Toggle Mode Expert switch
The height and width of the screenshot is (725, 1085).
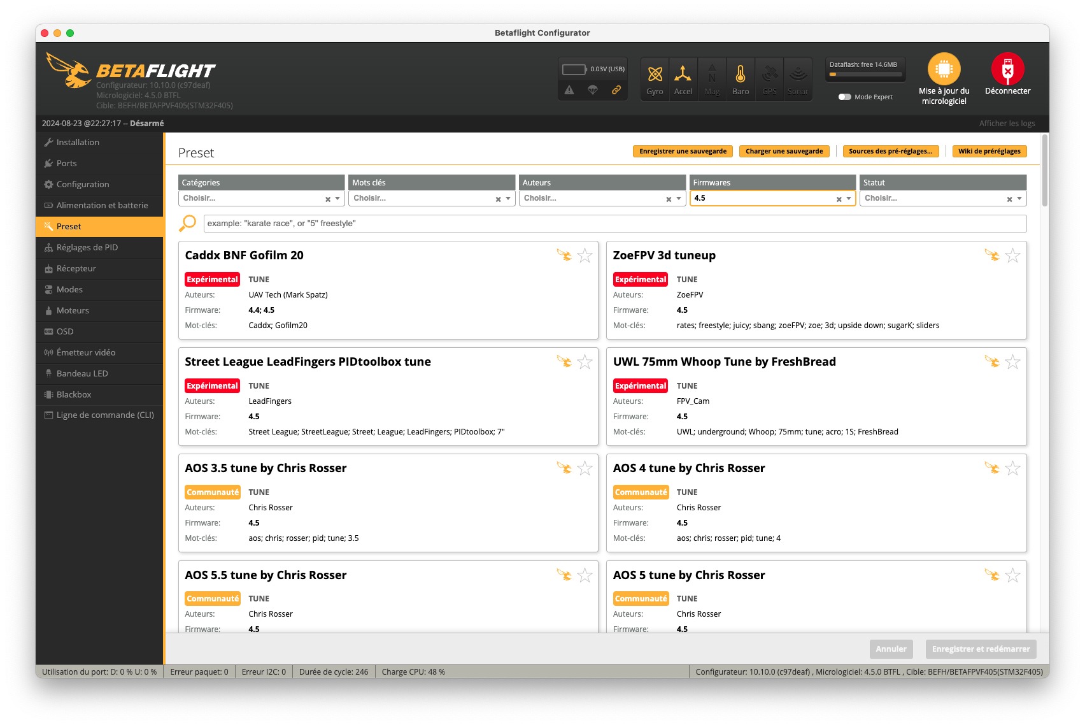point(845,97)
